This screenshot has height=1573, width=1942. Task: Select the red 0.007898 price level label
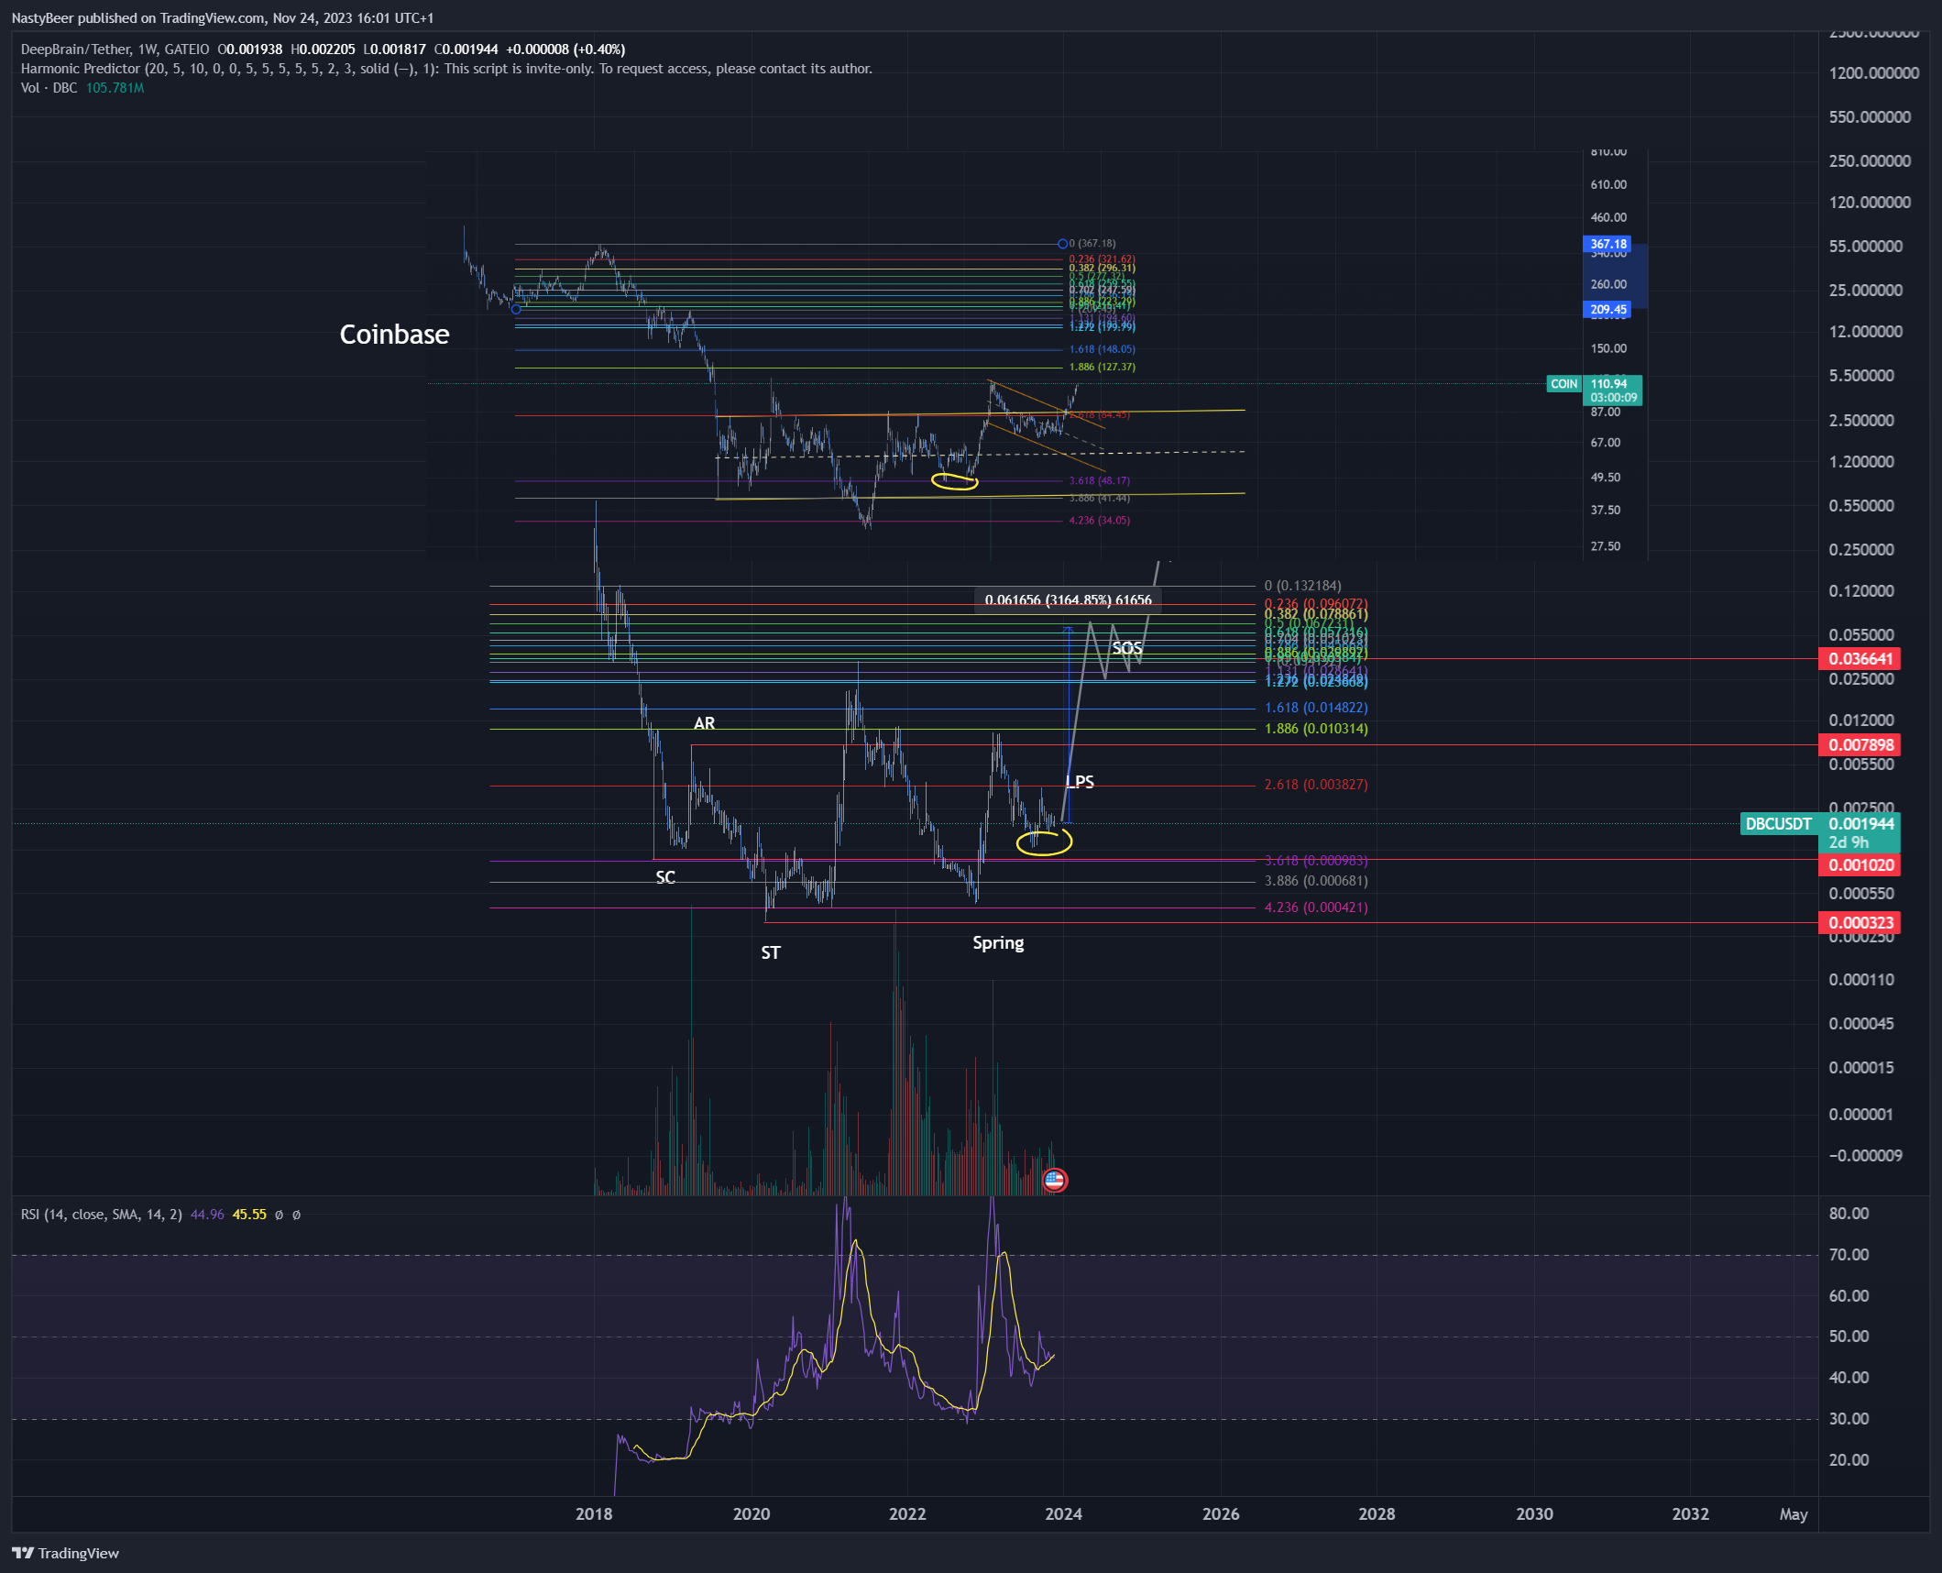[x=1860, y=744]
